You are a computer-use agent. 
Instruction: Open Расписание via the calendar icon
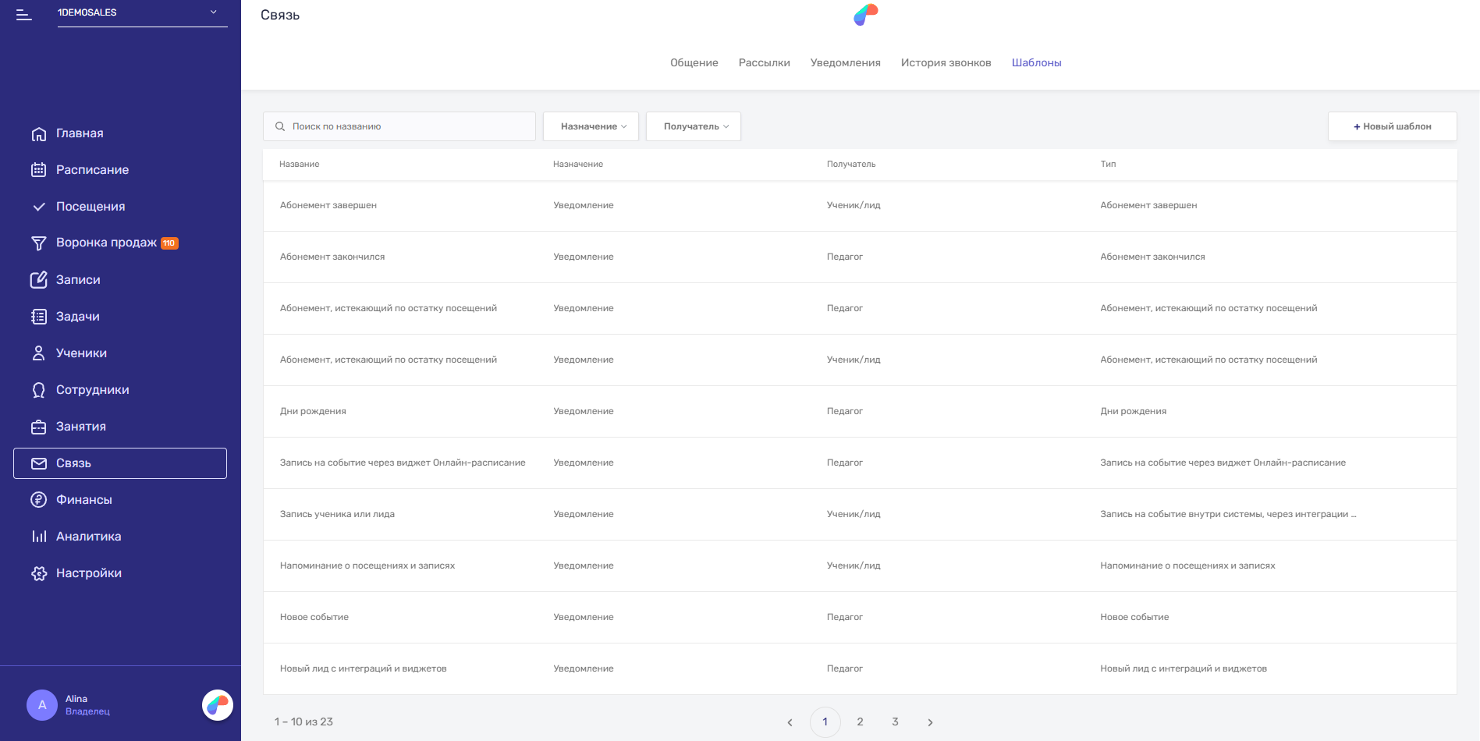[38, 170]
